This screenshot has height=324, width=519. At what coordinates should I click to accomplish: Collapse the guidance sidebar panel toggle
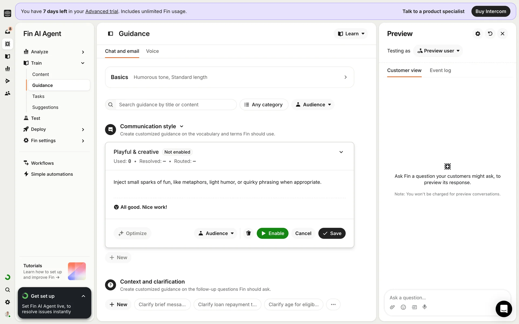click(x=111, y=34)
